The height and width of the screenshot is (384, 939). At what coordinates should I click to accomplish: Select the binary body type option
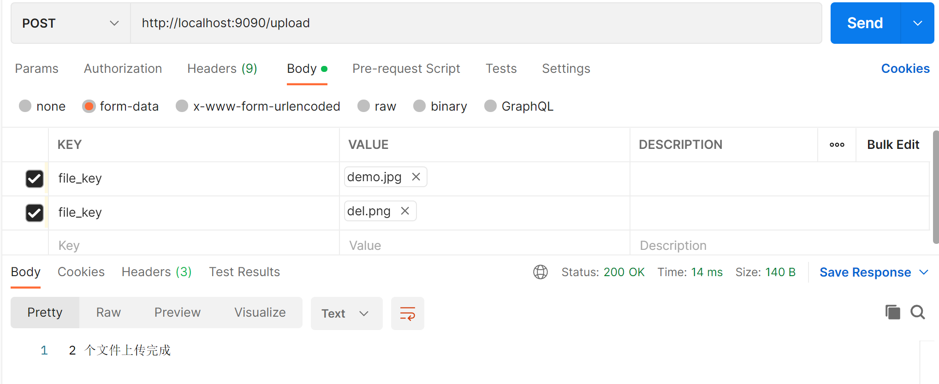[419, 106]
